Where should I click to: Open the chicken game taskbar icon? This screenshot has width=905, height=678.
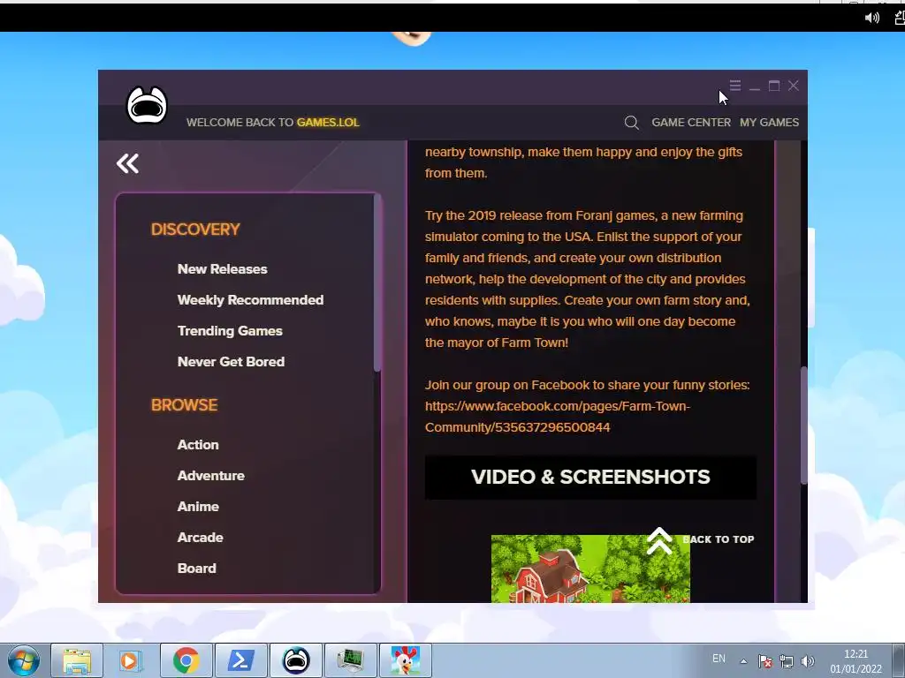click(x=405, y=660)
